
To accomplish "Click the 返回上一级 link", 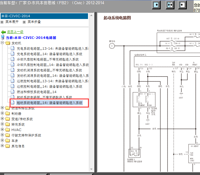I will [15, 32].
